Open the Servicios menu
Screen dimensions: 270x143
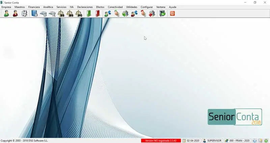click(x=61, y=7)
